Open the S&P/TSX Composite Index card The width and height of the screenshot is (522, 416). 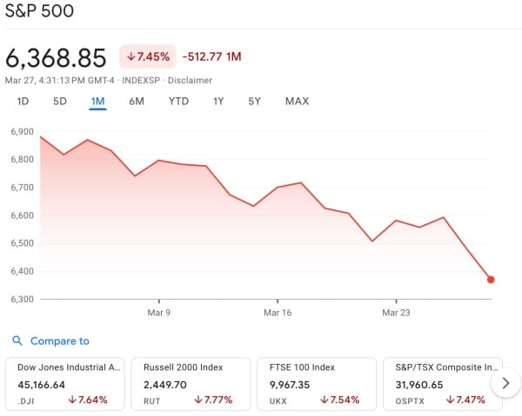439,383
